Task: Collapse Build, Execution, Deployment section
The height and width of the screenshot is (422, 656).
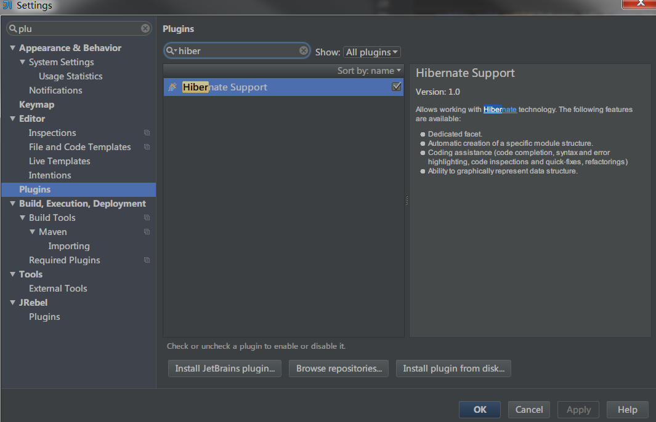Action: (12, 204)
